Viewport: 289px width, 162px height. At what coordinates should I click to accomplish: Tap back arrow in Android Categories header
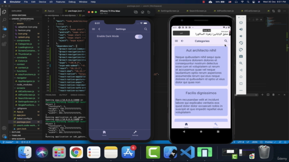click(182, 41)
